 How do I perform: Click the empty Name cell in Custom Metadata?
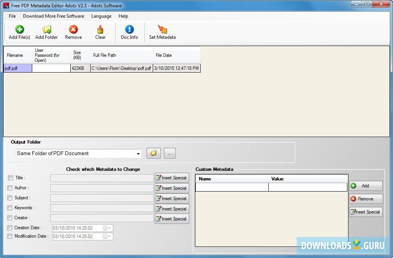pyautogui.click(x=232, y=187)
